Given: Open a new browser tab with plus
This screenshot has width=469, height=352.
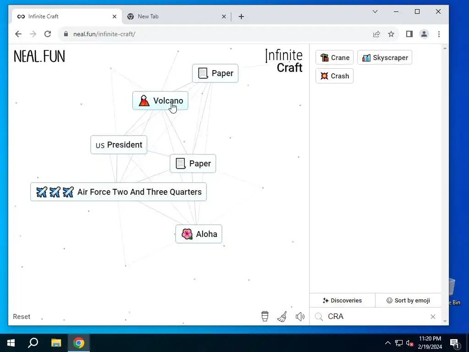Looking at the screenshot, I should click(241, 16).
